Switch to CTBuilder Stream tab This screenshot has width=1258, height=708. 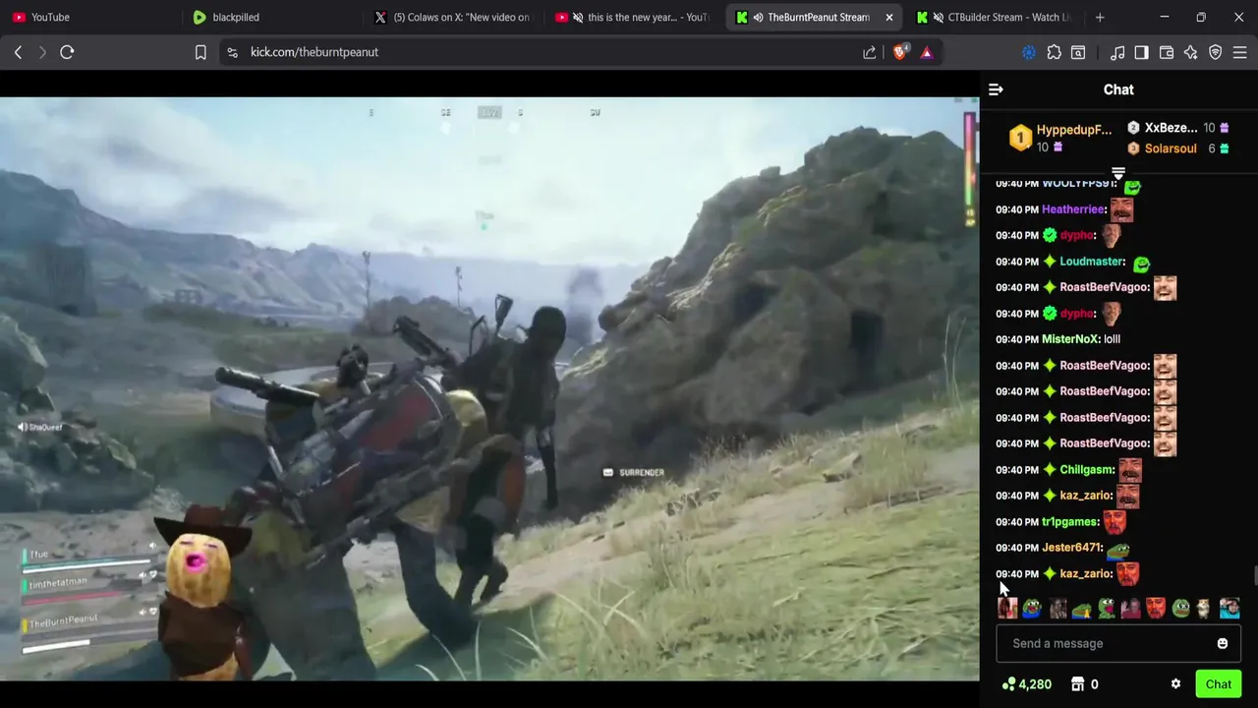point(995,17)
